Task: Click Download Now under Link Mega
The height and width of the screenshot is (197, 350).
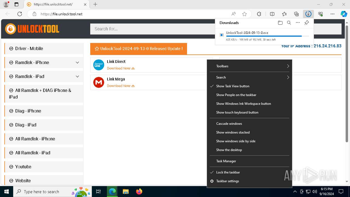Action: click(121, 86)
